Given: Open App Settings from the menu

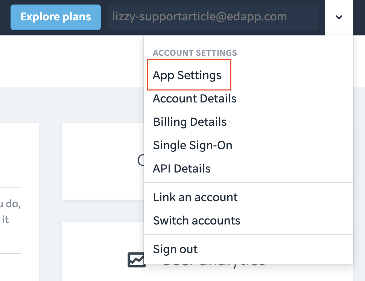Looking at the screenshot, I should 187,75.
